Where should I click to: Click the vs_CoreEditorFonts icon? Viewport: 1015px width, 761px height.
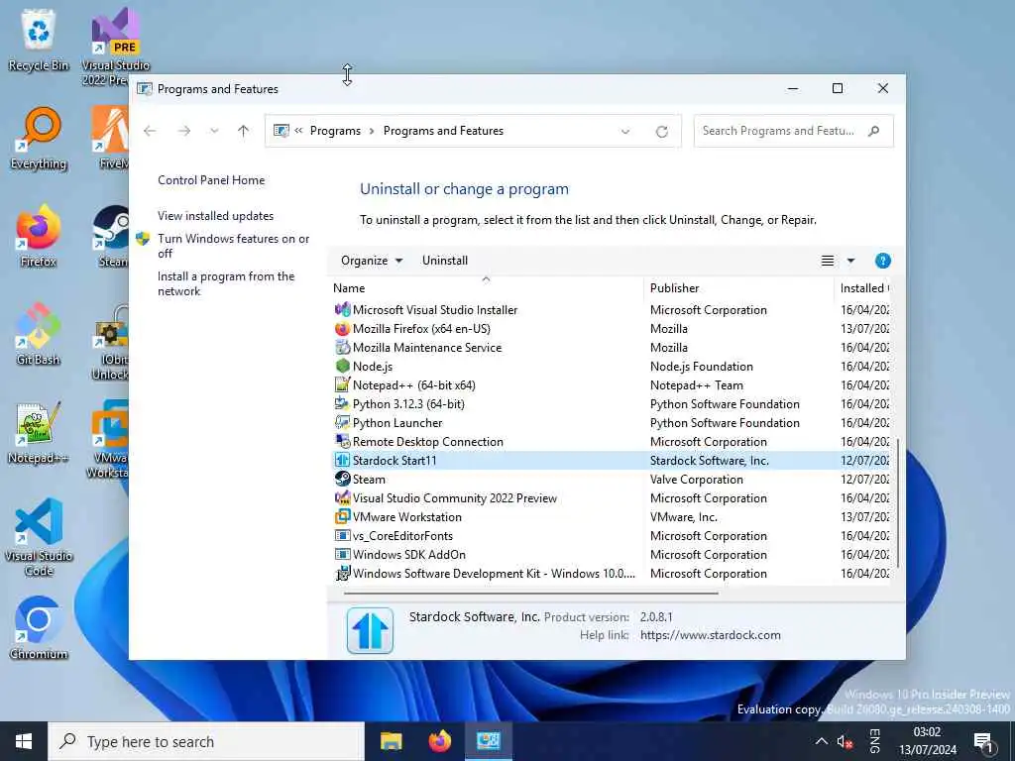click(342, 536)
